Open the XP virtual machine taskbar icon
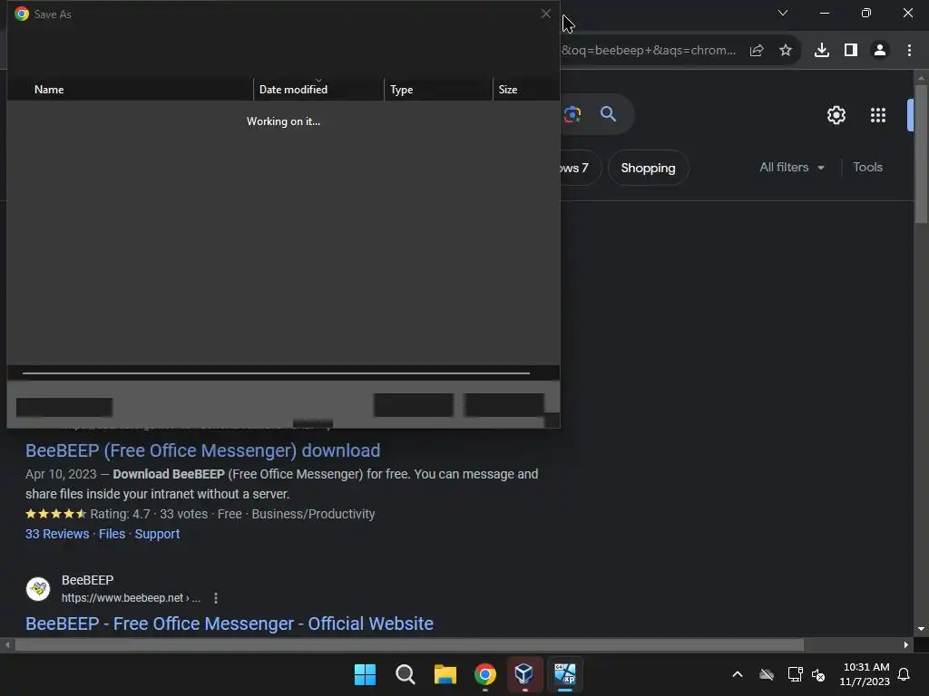Screen dimensions: 929x696 [x=564, y=674]
